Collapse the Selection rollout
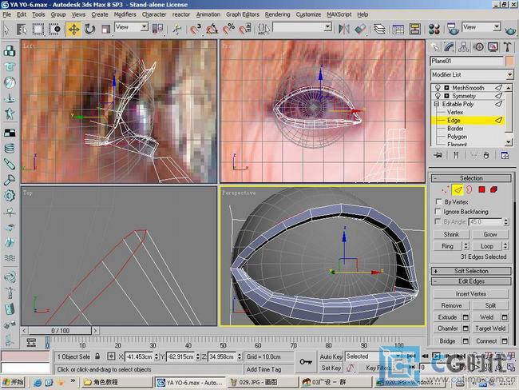This screenshot has height=390, width=519. point(471,178)
